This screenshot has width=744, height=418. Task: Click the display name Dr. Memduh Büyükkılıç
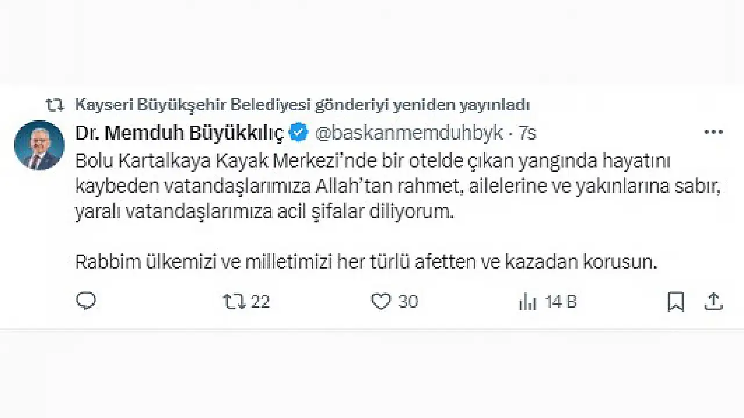(179, 133)
